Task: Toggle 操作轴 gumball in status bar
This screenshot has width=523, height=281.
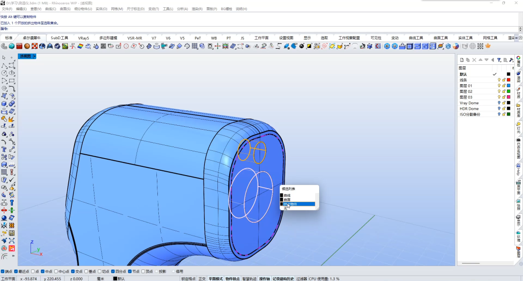Action: tap(264, 279)
